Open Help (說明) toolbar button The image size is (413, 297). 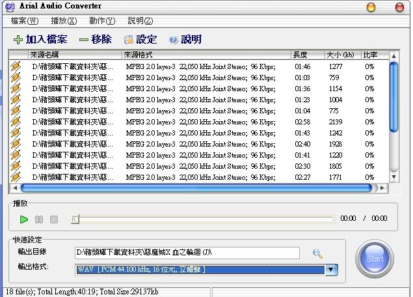185,40
